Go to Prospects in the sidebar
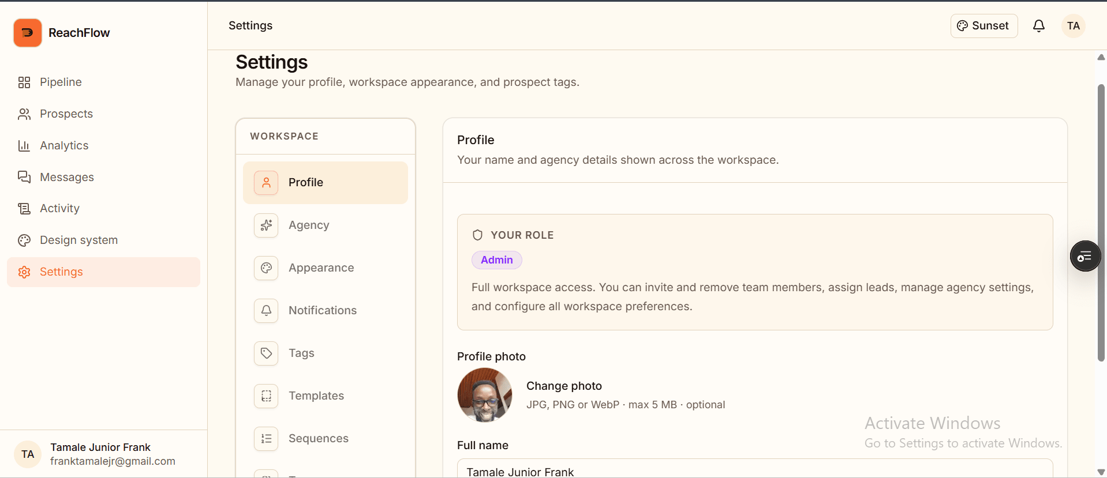 tap(103, 114)
